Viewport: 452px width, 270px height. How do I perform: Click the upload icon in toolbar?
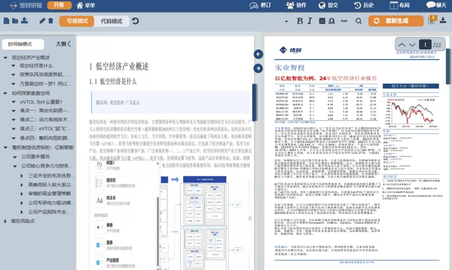tap(24, 20)
